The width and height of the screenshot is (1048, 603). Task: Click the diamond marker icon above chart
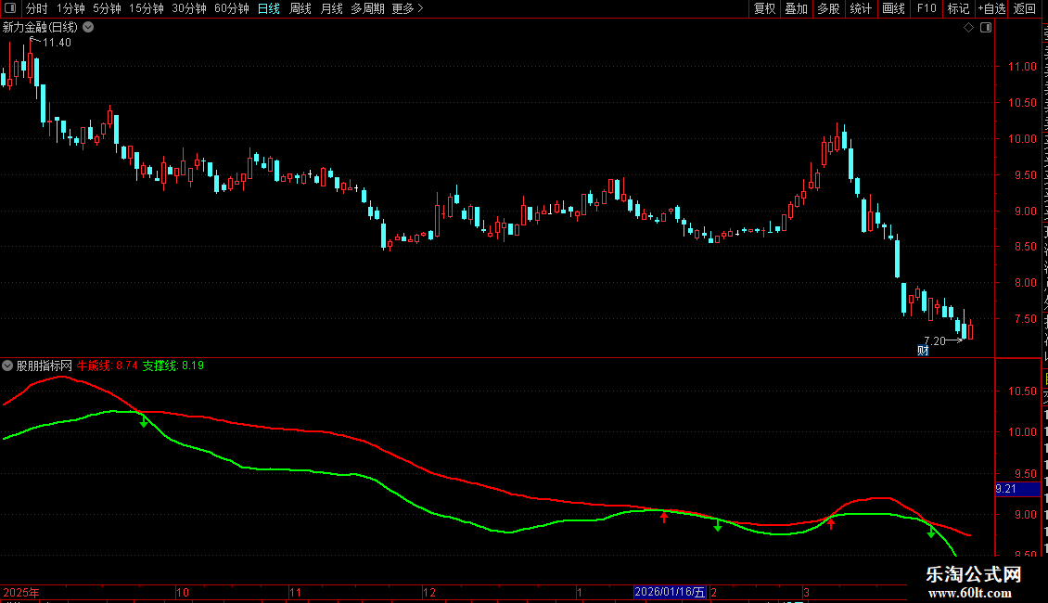tap(968, 28)
